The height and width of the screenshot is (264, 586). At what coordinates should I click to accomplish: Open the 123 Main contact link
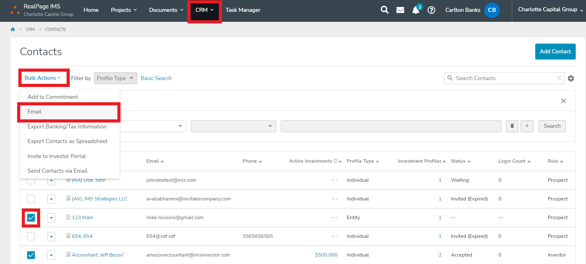83,217
